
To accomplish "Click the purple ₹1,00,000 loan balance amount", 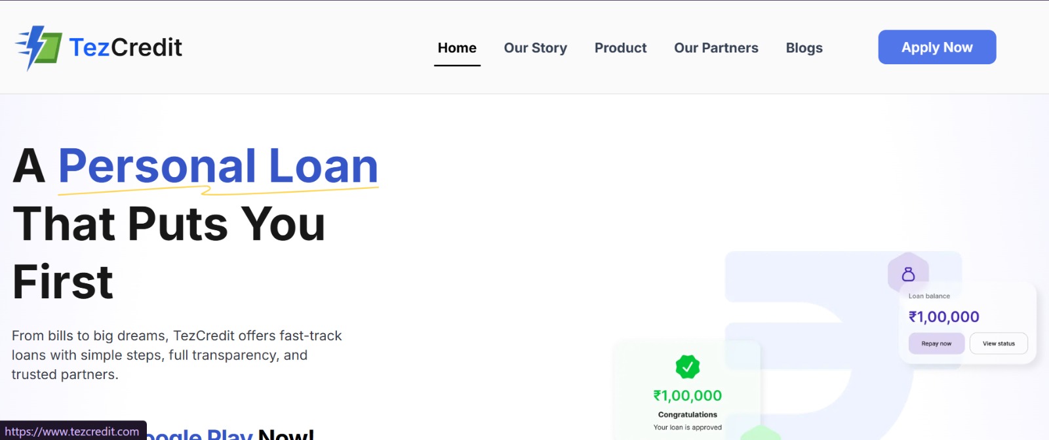I will click(x=943, y=317).
